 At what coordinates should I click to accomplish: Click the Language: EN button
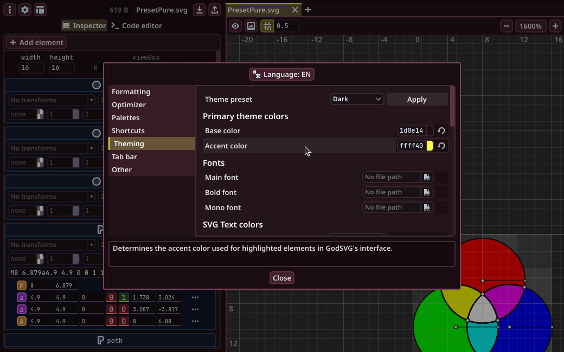[281, 74]
